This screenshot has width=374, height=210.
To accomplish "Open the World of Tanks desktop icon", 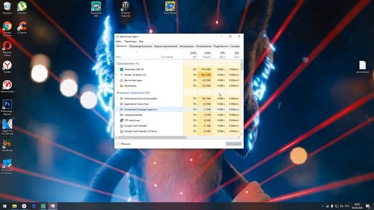I will (x=126, y=9).
